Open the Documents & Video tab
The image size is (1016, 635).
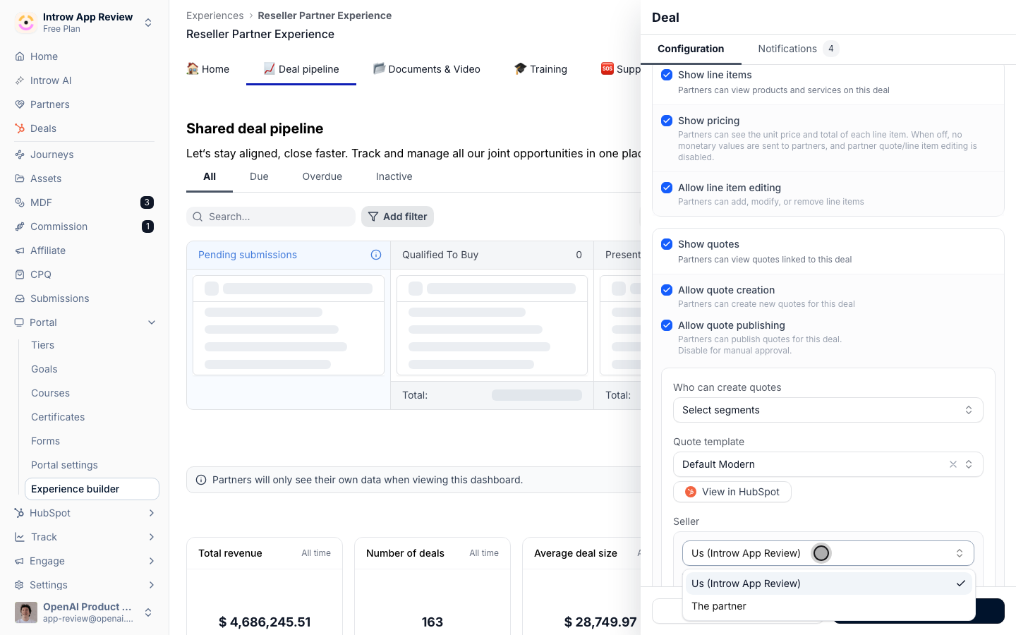[426, 69]
